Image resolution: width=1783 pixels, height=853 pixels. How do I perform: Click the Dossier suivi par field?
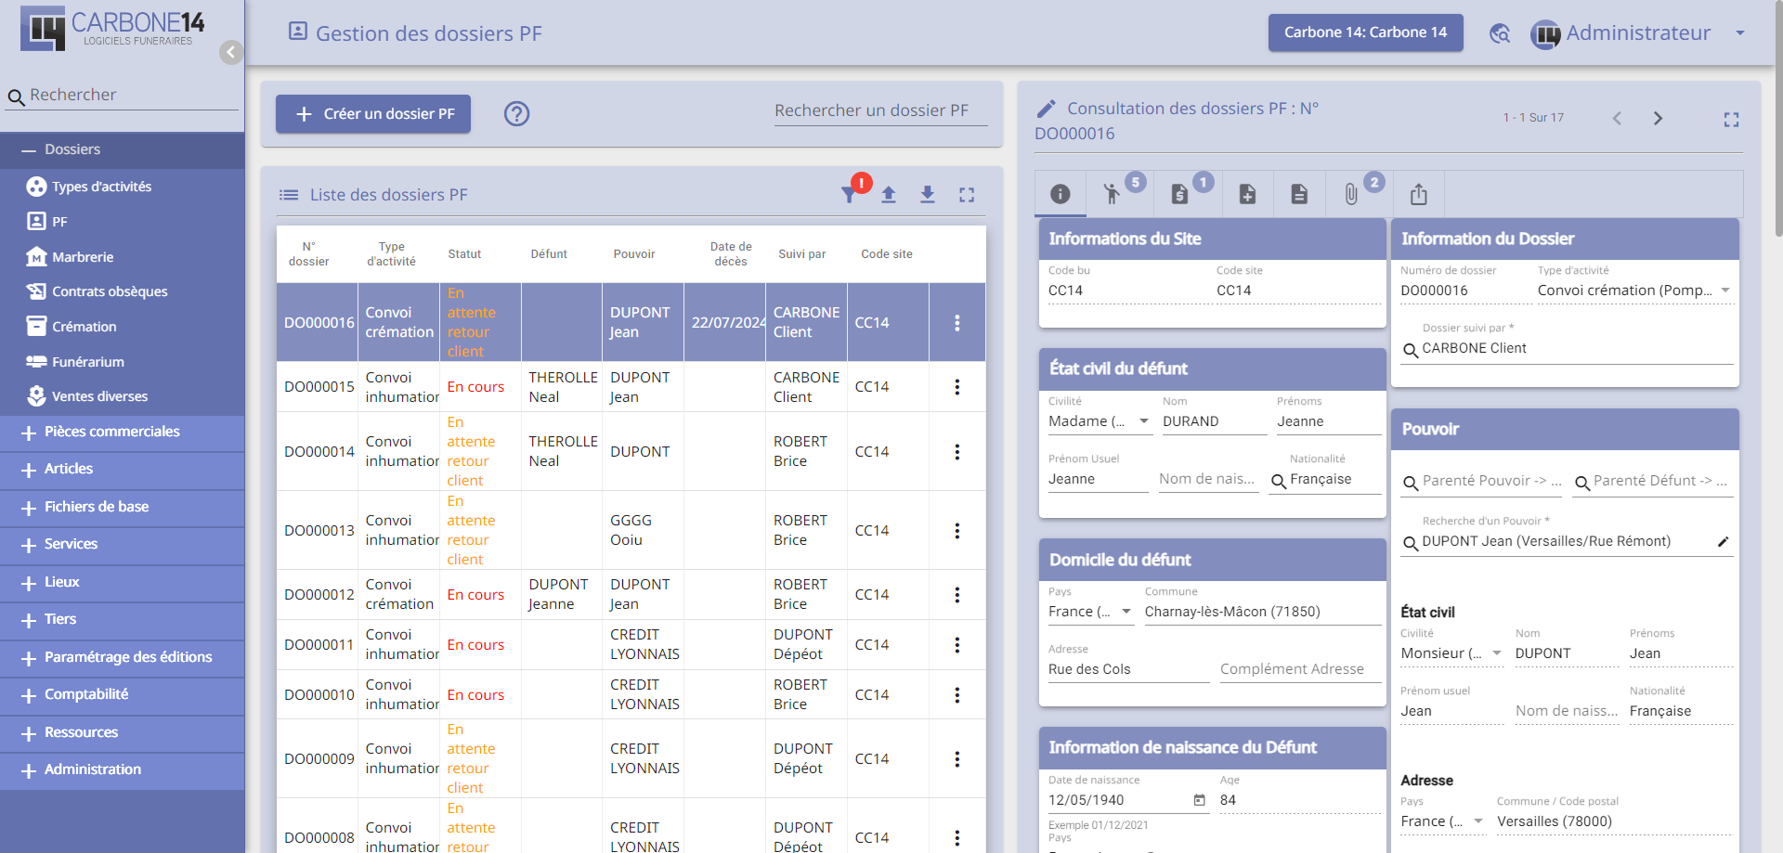pos(1568,349)
